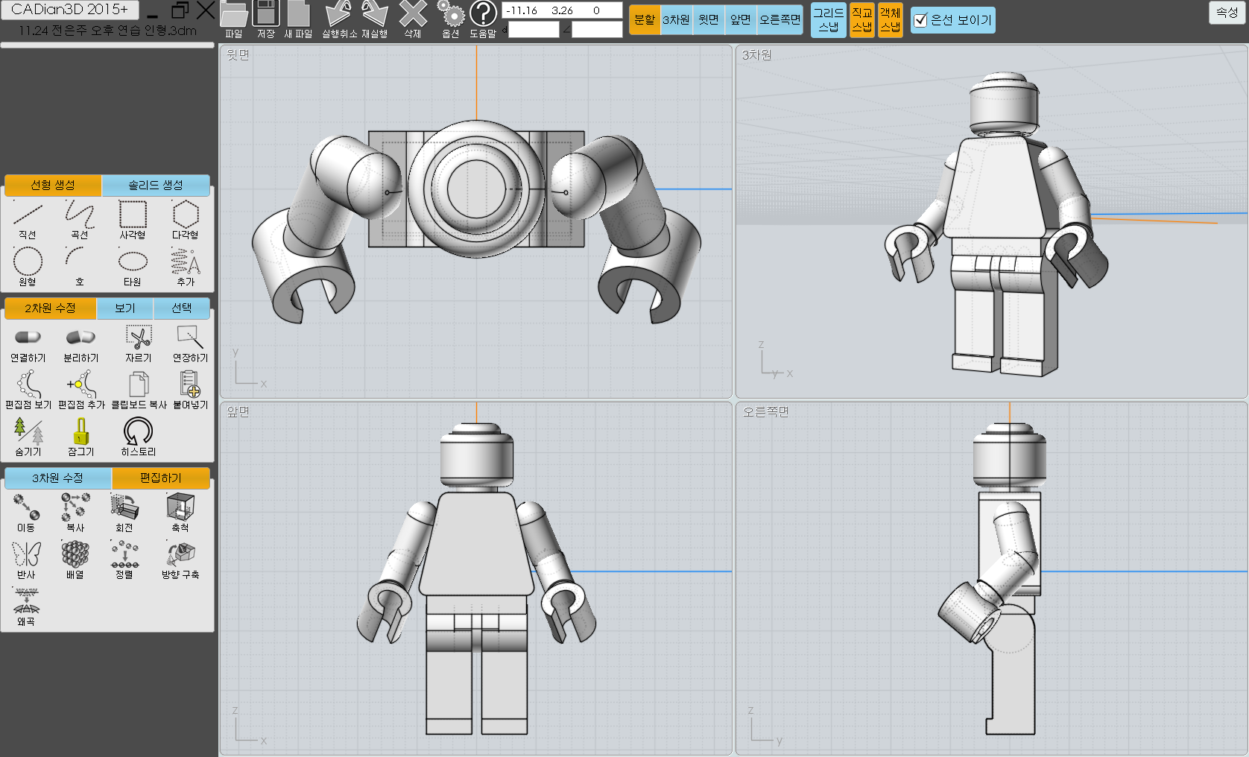
Task: Open the 속성 (Properties) panel button
Action: point(1227,13)
